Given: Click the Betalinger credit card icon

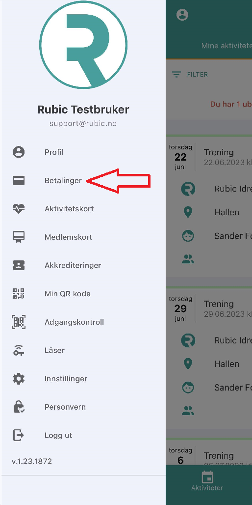Looking at the screenshot, I should (x=19, y=180).
